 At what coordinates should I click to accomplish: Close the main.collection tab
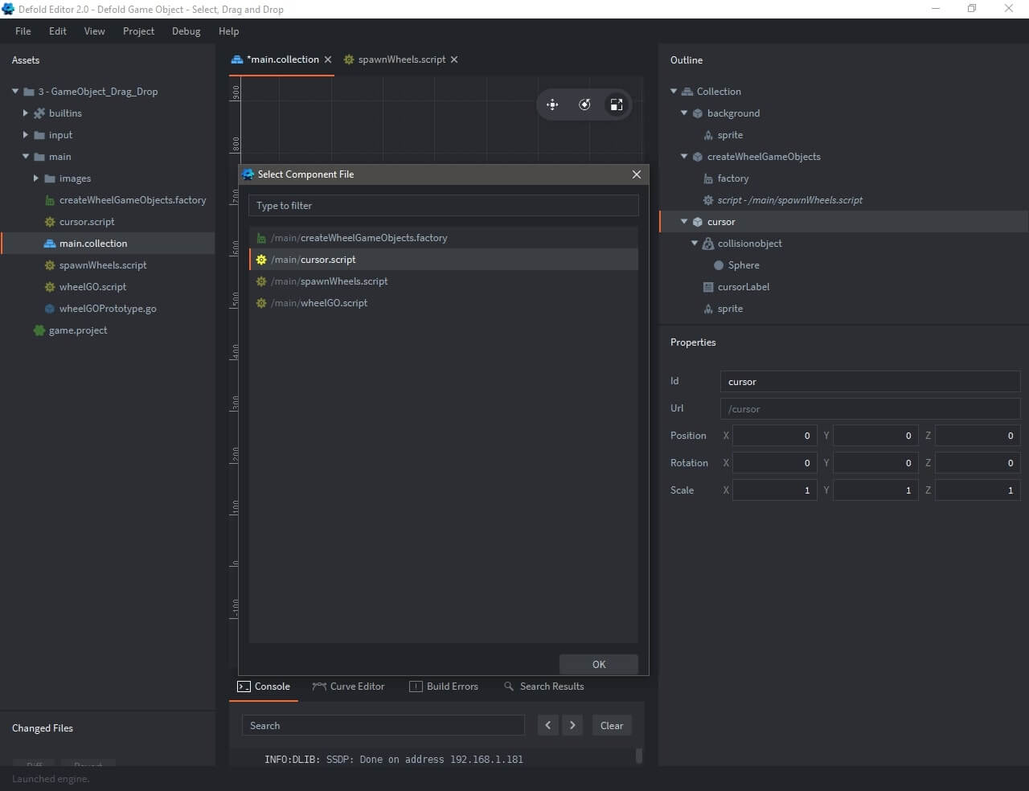click(328, 59)
